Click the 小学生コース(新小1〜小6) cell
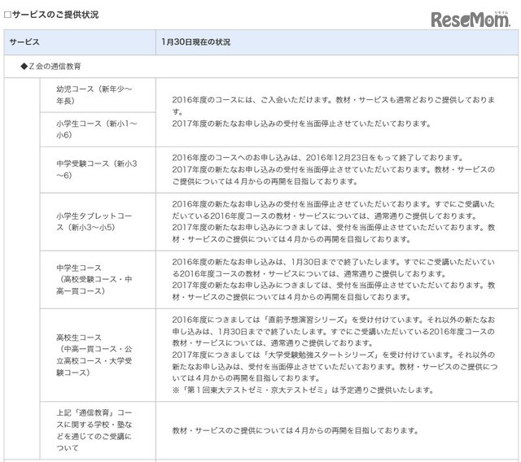Screen dimensions: 521x462 (98, 129)
